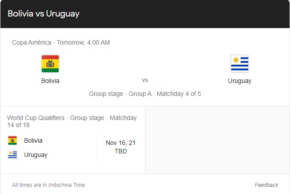This screenshot has width=290, height=194.
Task: Click the vs text between teams
Action: [x=145, y=80]
